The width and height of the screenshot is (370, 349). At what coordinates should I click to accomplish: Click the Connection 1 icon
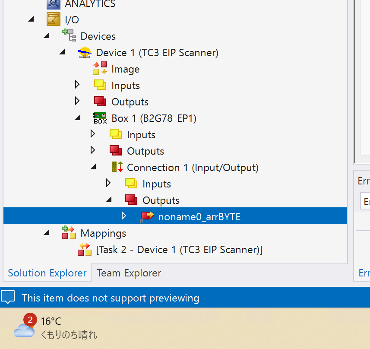tap(117, 168)
